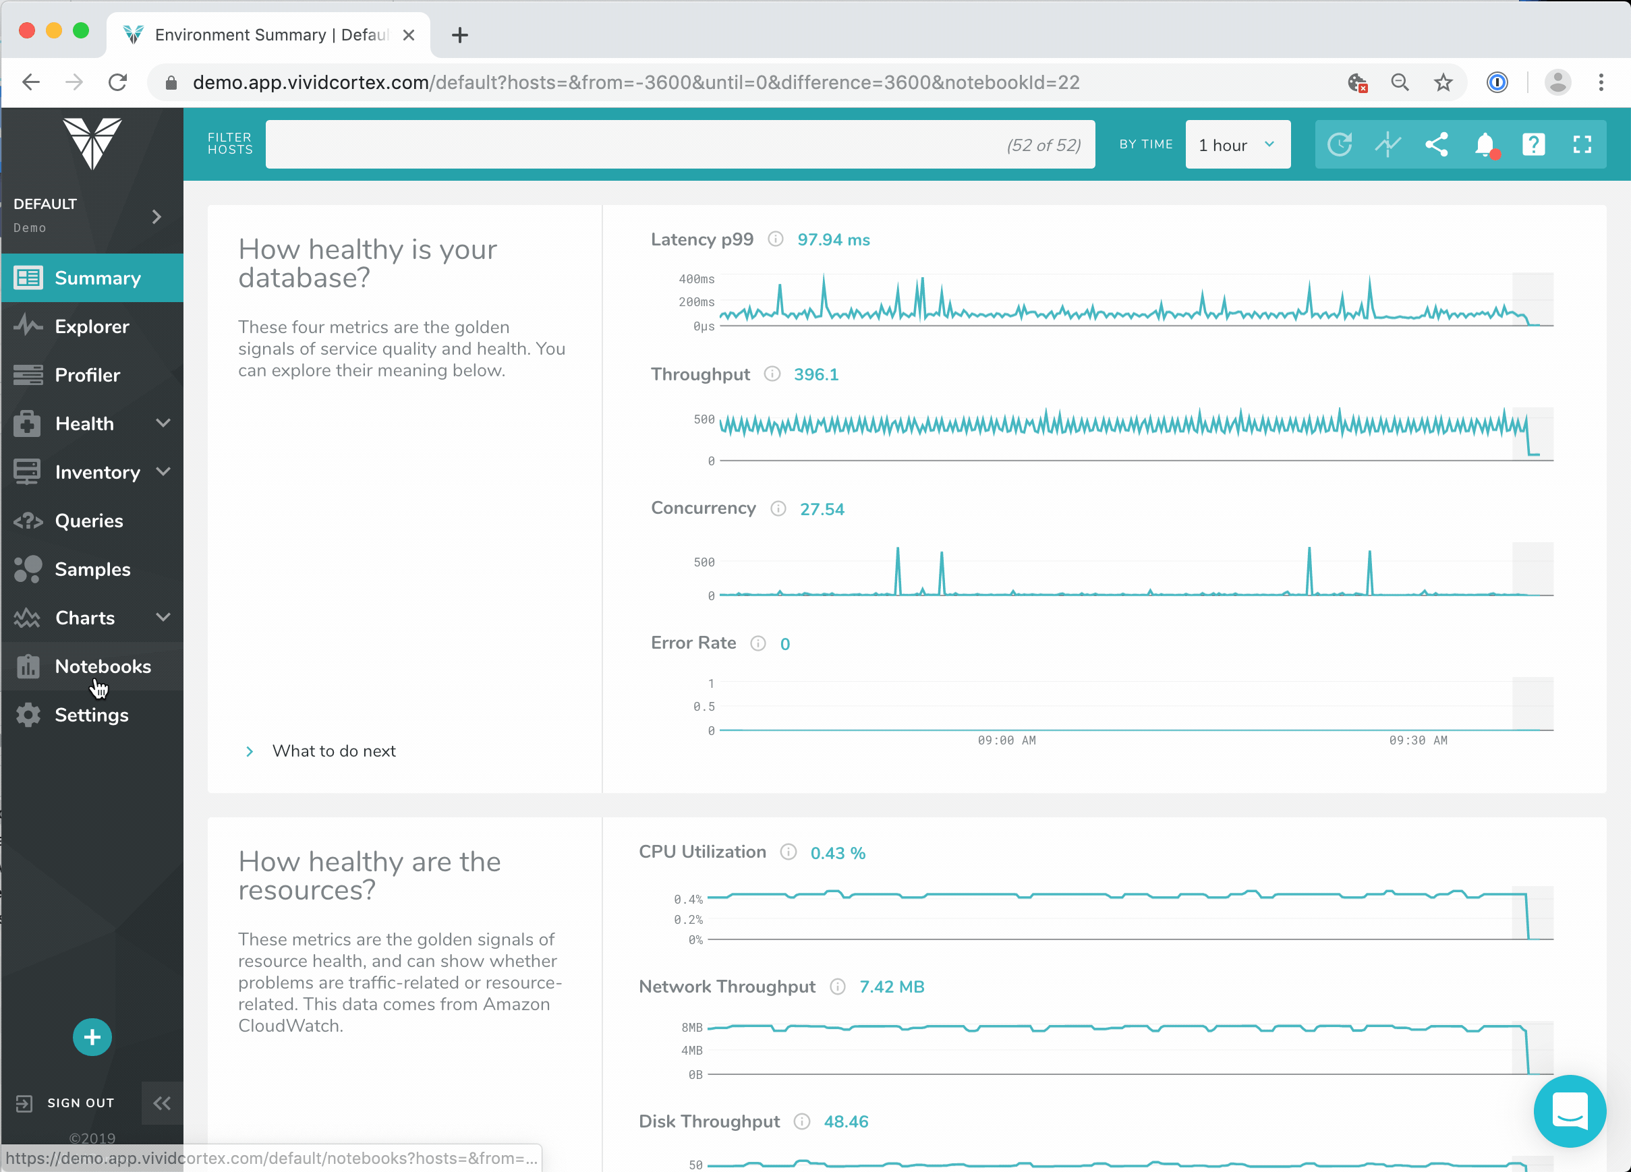The image size is (1631, 1172).
Task: Click the Charts wave icon
Action: click(x=28, y=618)
